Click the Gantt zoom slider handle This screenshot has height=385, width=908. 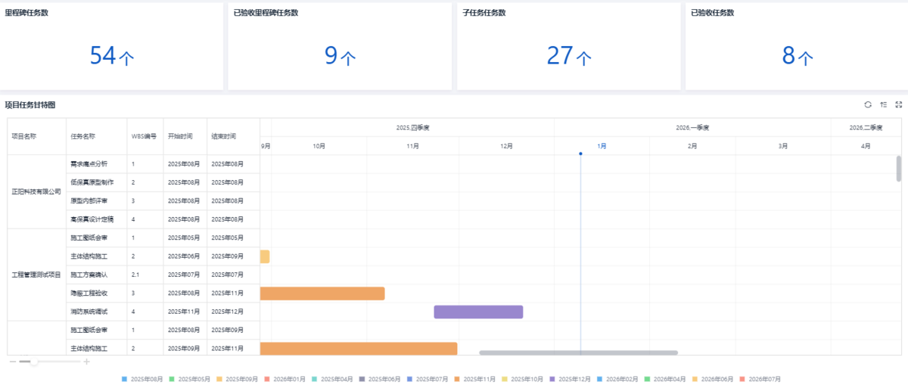coord(34,362)
